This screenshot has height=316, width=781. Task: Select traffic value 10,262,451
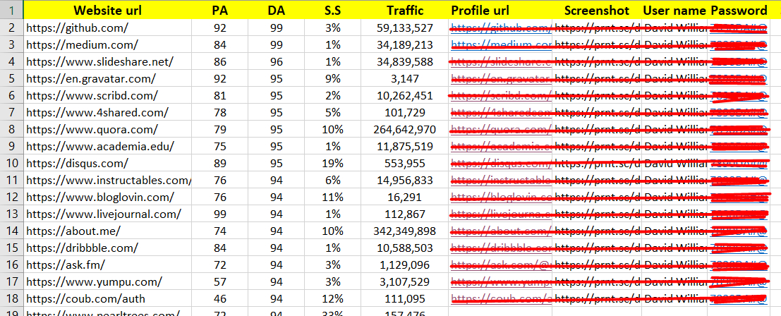pos(405,95)
